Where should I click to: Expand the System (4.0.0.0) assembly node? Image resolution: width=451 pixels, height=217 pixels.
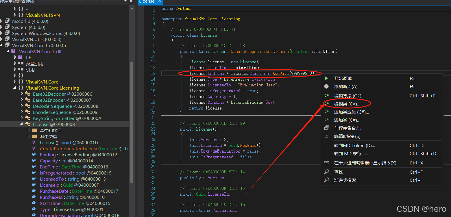1,27
